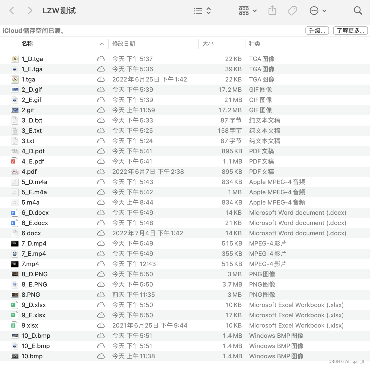
Task: Select the file name 5_E.m4a
Action: (x=34, y=192)
